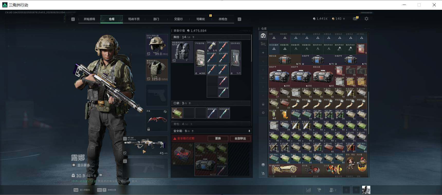Click the Tab 进入特勤处 shortcut

82,190
